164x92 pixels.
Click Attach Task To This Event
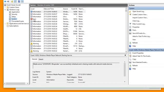click(142, 56)
